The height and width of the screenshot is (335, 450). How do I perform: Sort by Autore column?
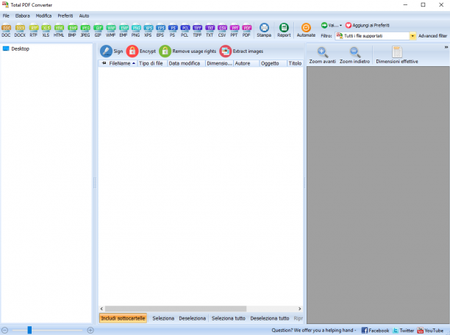pos(246,63)
